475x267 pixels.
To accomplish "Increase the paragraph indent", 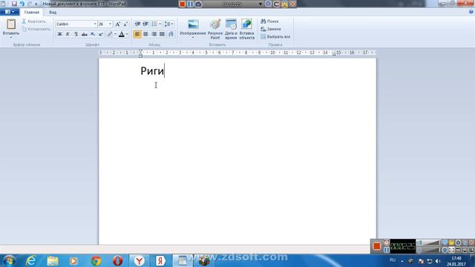I will coord(145,24).
